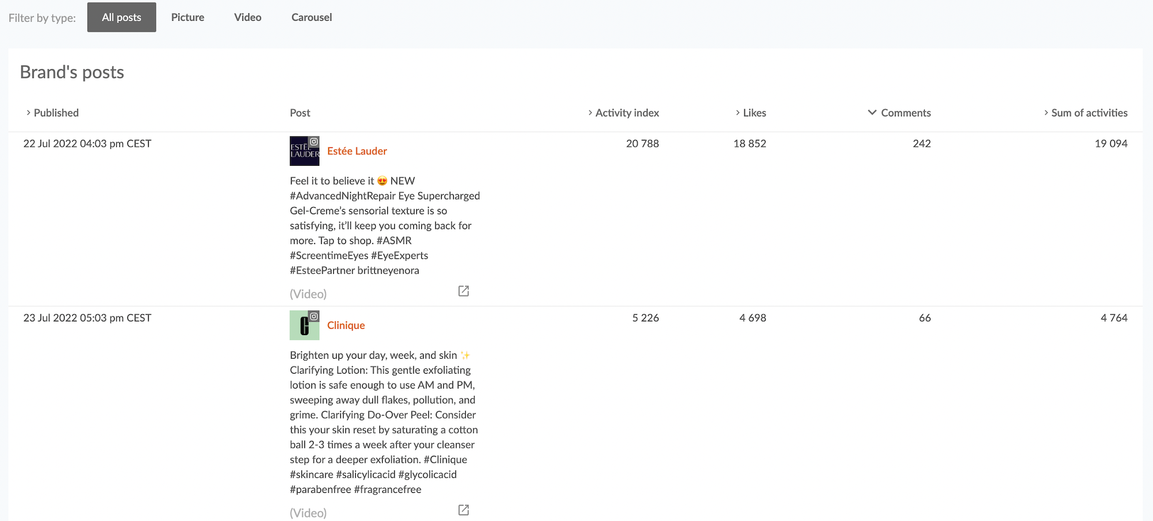Sort by Sum of activities
1153x521 pixels.
(x=1088, y=113)
